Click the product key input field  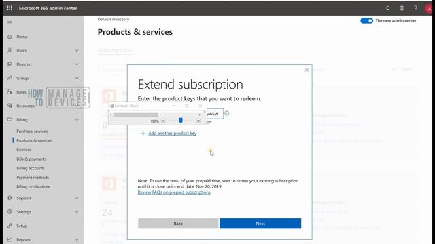tap(215, 114)
